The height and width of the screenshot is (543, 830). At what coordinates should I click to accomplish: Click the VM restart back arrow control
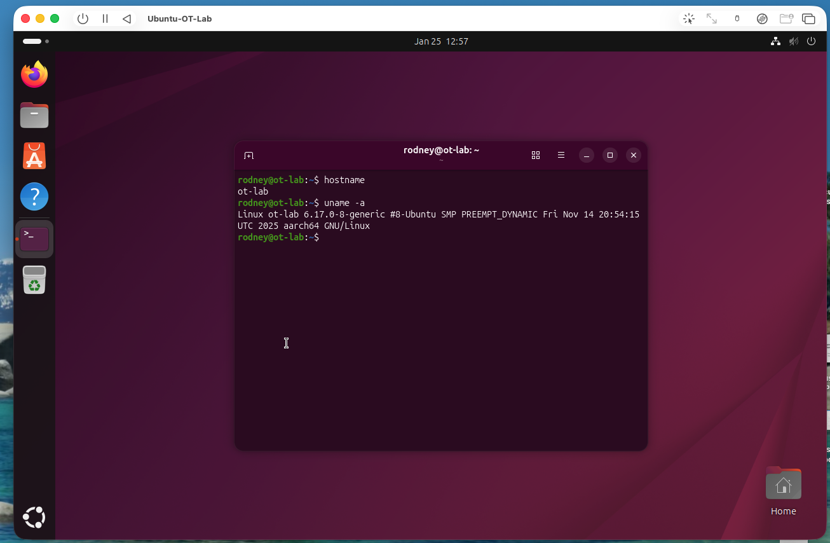coord(126,18)
